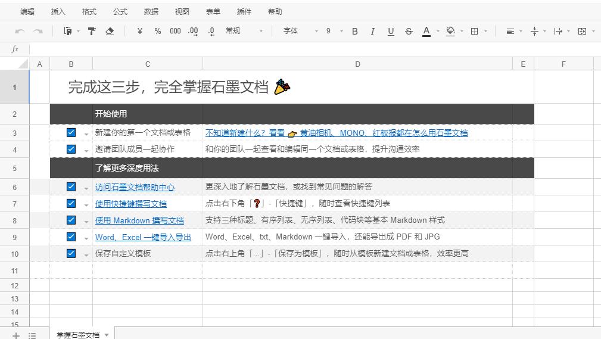Image resolution: width=601 pixels, height=339 pixels.
Task: Click the redo arrow icon
Action: pyautogui.click(x=38, y=32)
